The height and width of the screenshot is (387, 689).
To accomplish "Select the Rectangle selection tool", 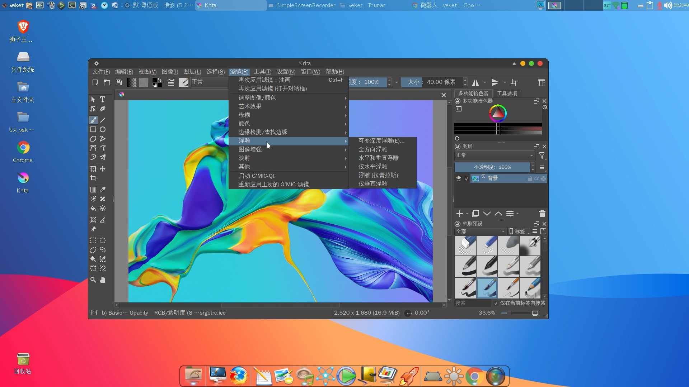I will tap(94, 240).
